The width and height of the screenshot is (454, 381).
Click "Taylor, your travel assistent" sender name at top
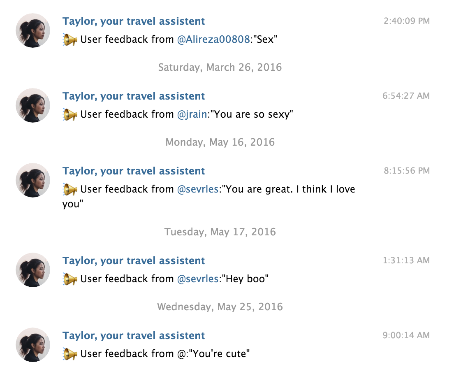click(x=134, y=21)
